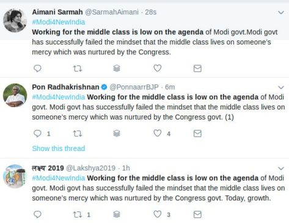Viewport: 289px width, 223px height.
Task: Click stacked layers icon on Pon Radhakrishnan's tweet
Action: (117, 133)
